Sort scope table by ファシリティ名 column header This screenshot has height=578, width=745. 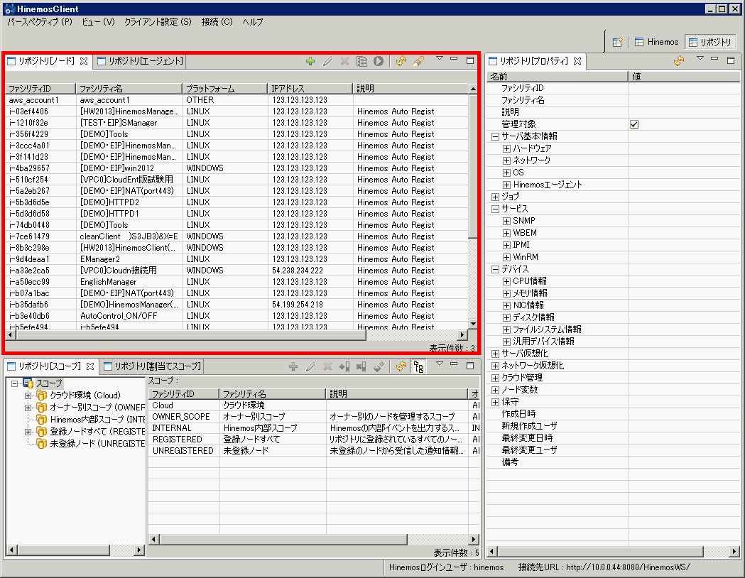pos(273,394)
